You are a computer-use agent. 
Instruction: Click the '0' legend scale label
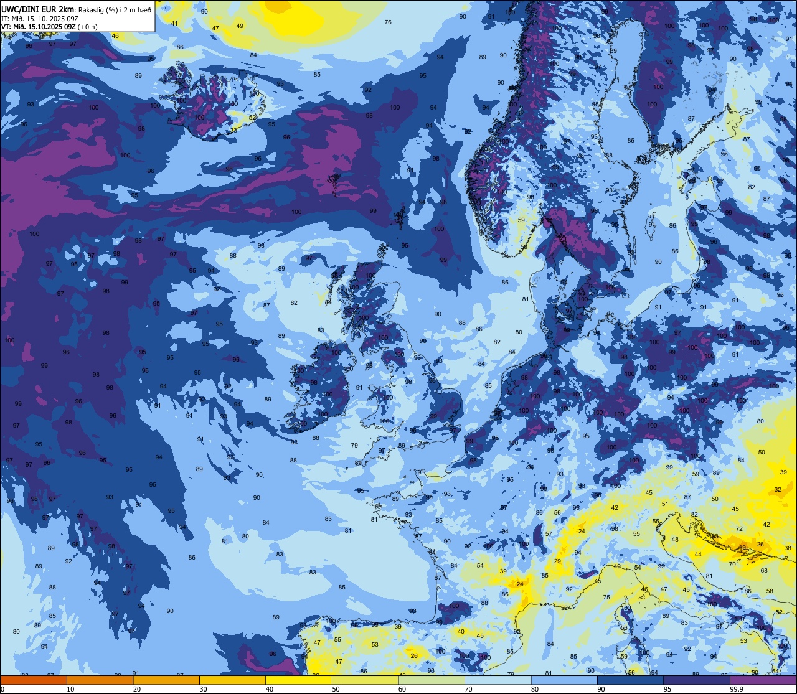(x=2, y=689)
